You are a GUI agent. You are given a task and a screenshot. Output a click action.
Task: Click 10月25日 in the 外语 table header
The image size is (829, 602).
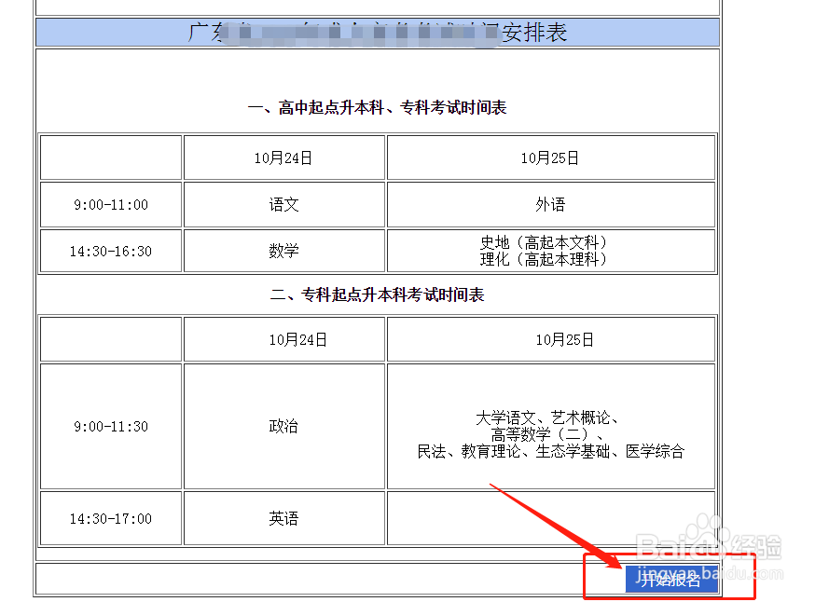point(550,158)
